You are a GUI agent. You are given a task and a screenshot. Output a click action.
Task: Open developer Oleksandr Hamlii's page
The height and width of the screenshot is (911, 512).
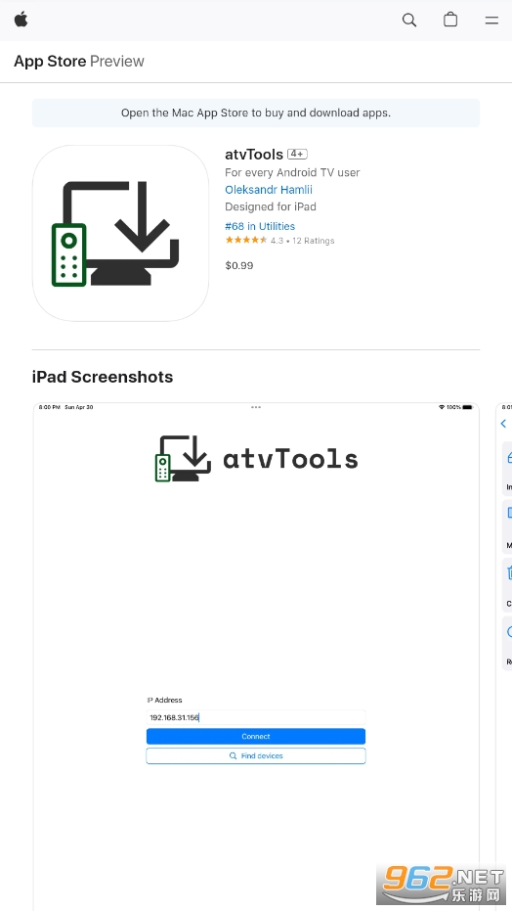pos(269,190)
